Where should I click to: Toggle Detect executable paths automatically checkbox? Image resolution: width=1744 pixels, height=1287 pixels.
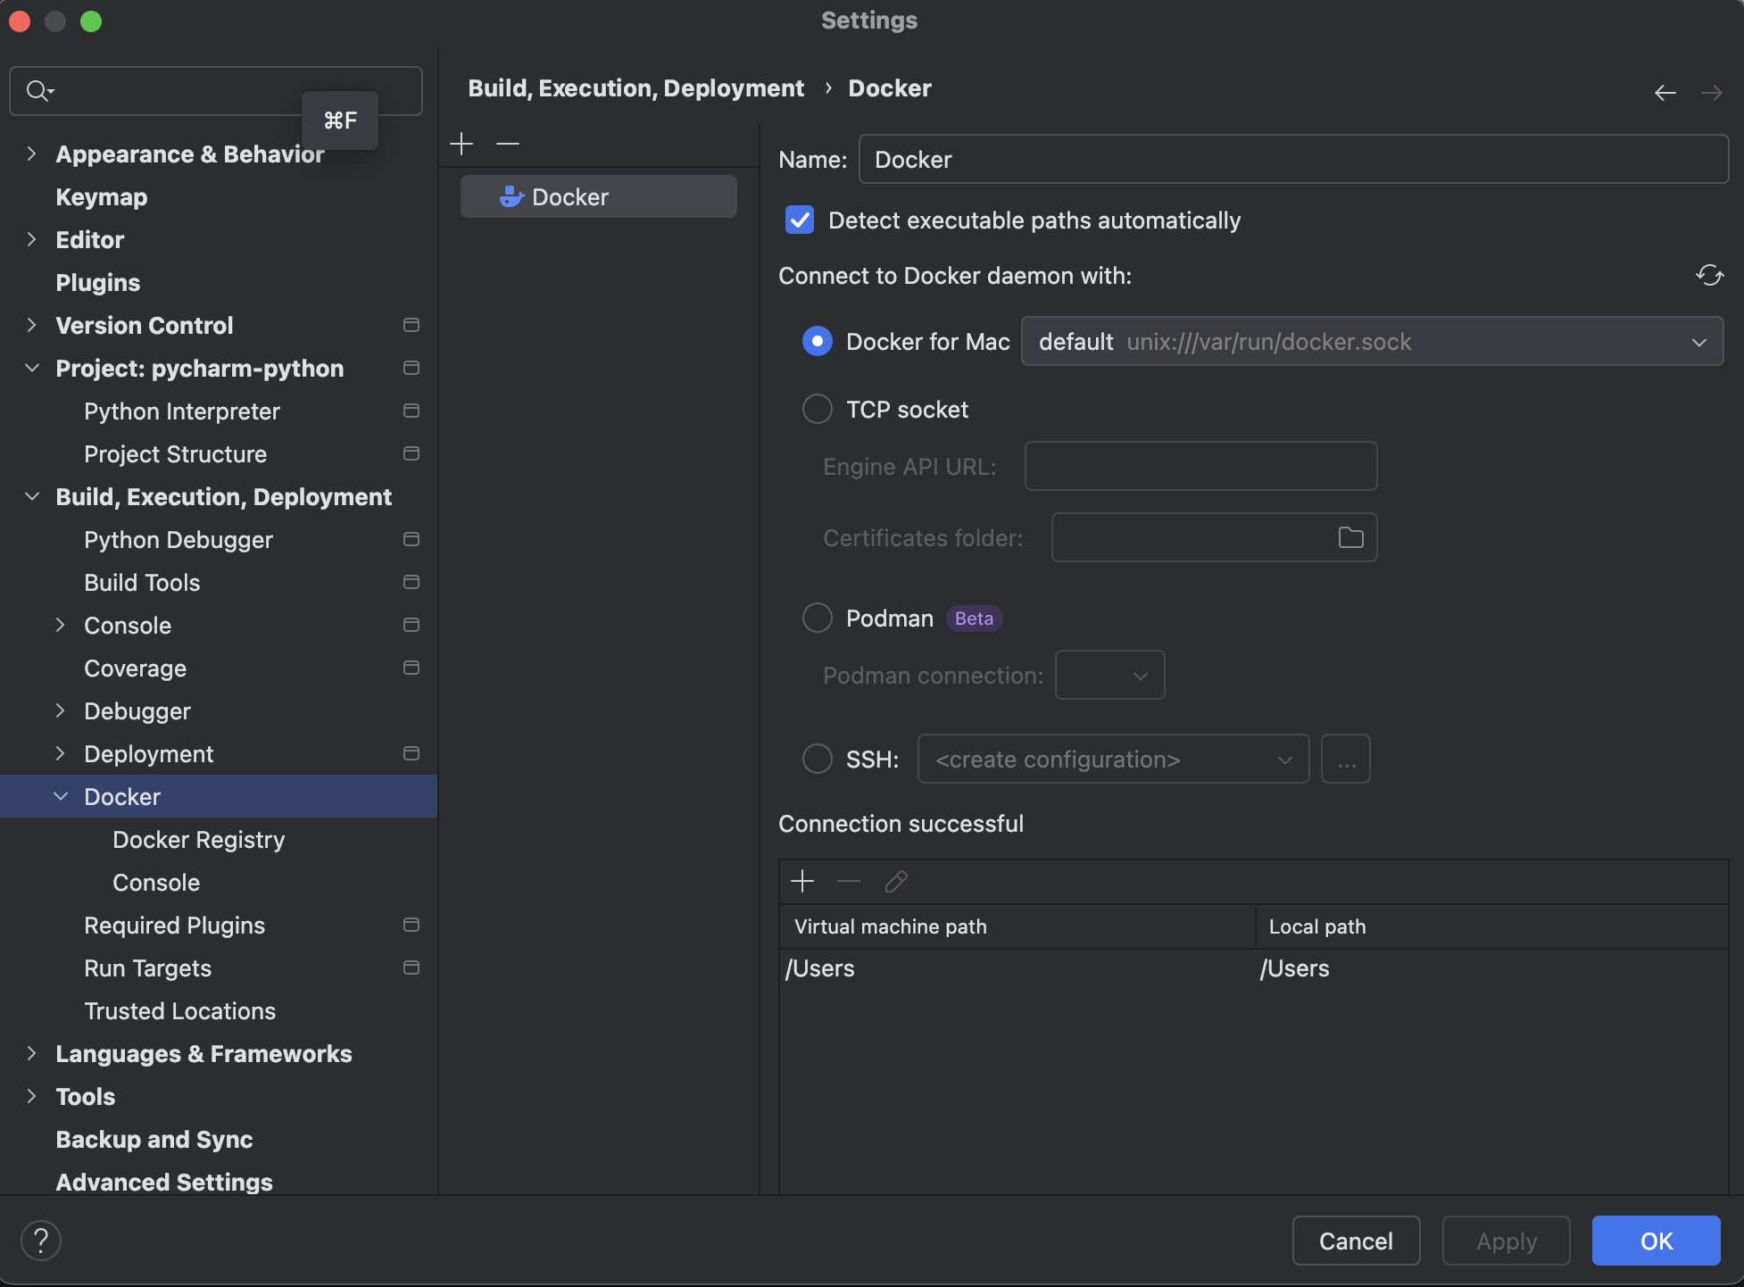coord(800,220)
